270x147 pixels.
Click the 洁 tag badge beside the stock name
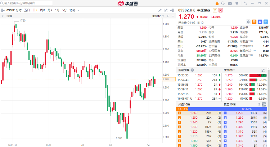click(215, 10)
